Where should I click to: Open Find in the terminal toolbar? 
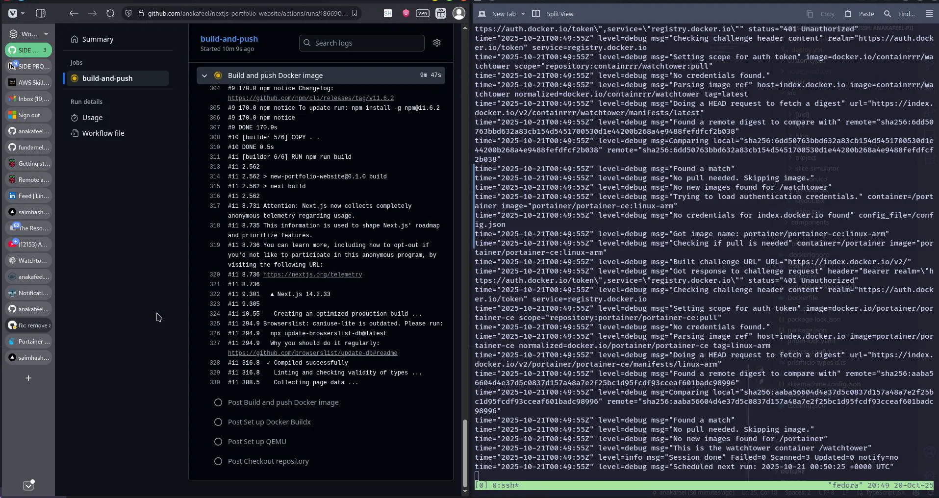[x=899, y=14]
